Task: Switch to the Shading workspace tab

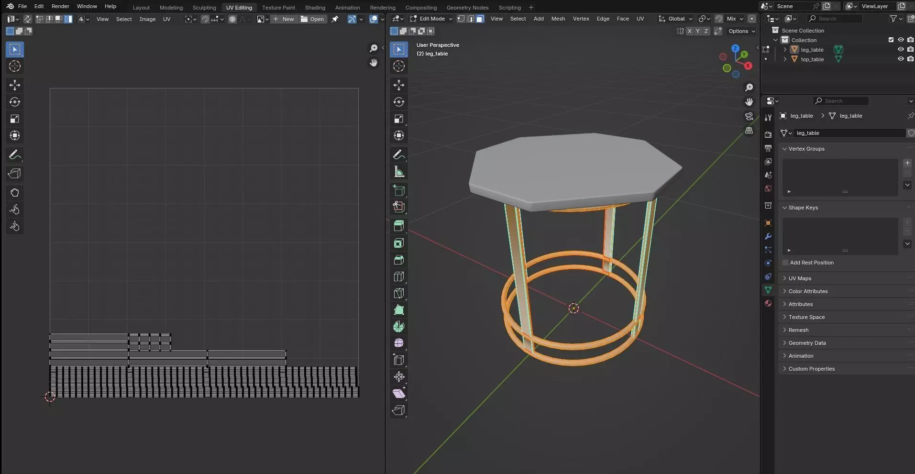Action: click(x=315, y=7)
